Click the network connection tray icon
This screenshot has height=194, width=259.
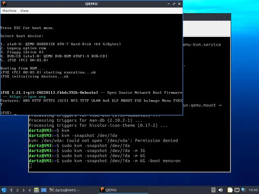pos(237,190)
